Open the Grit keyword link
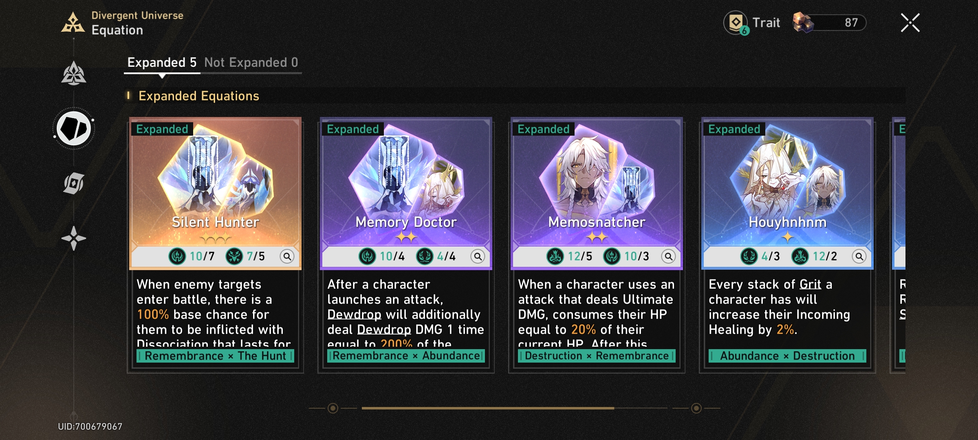 pos(810,284)
